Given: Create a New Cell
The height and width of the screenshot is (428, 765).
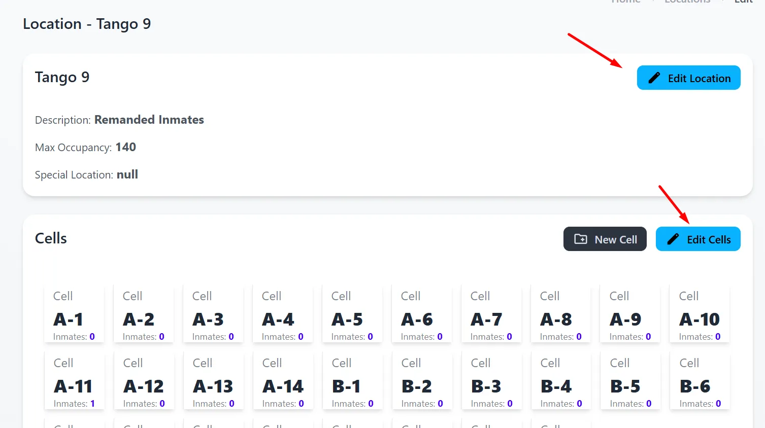Looking at the screenshot, I should click(605, 239).
